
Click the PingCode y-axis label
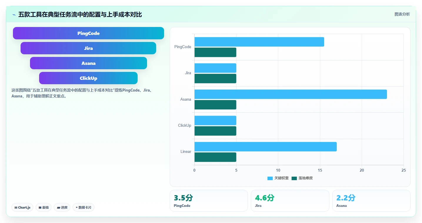pos(183,47)
